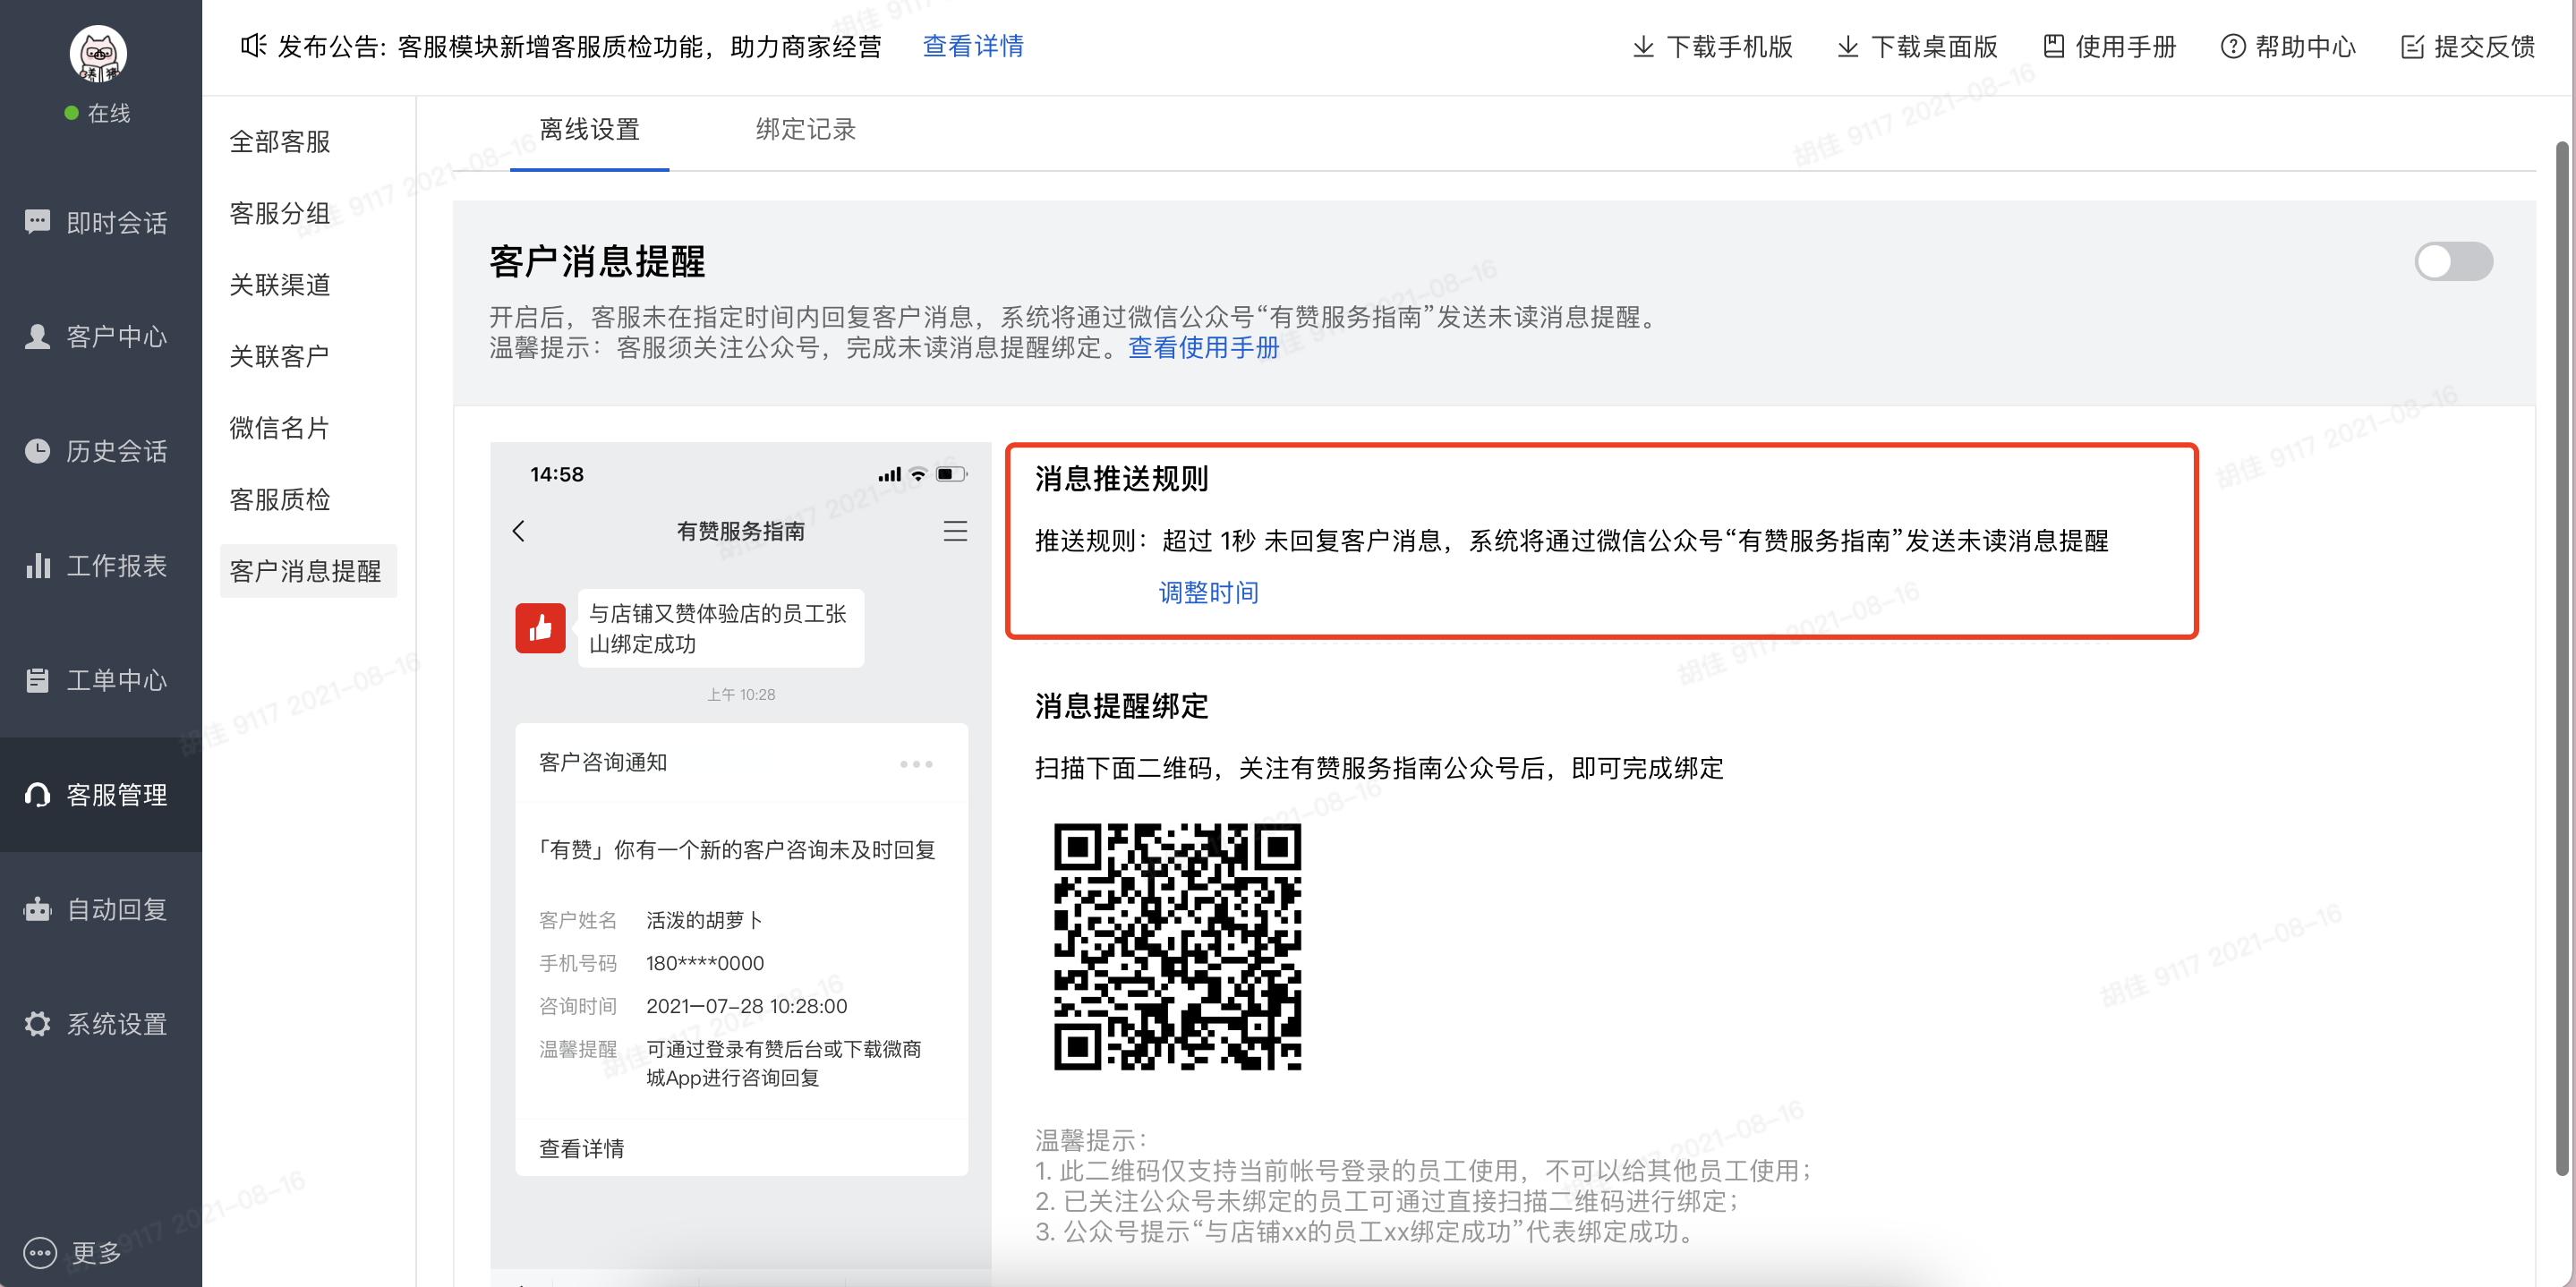Click 查看详情 beside the announcement
This screenshot has height=1287, width=2576.
point(972,46)
